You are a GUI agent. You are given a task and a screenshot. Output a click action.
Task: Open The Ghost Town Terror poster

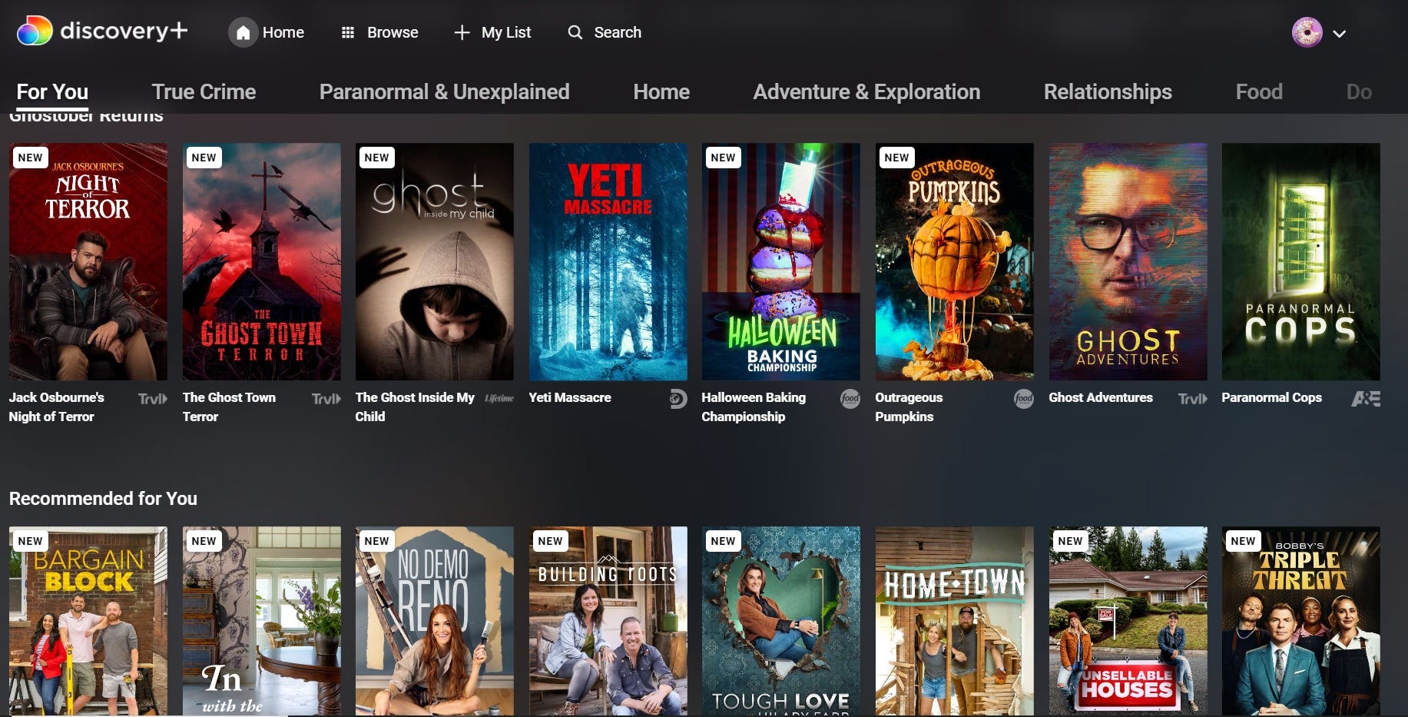[x=261, y=261]
